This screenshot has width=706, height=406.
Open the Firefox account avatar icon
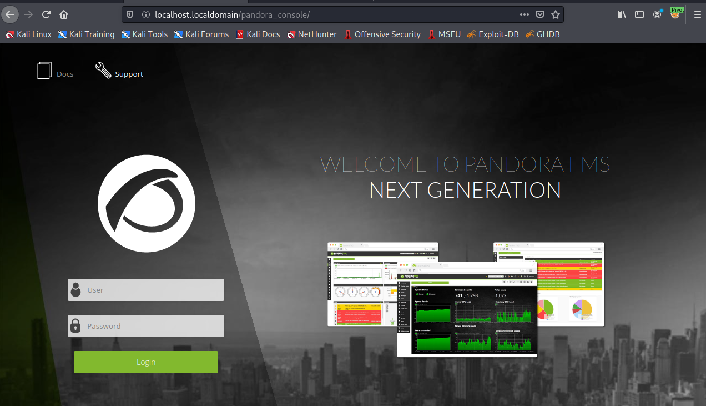[x=657, y=14]
